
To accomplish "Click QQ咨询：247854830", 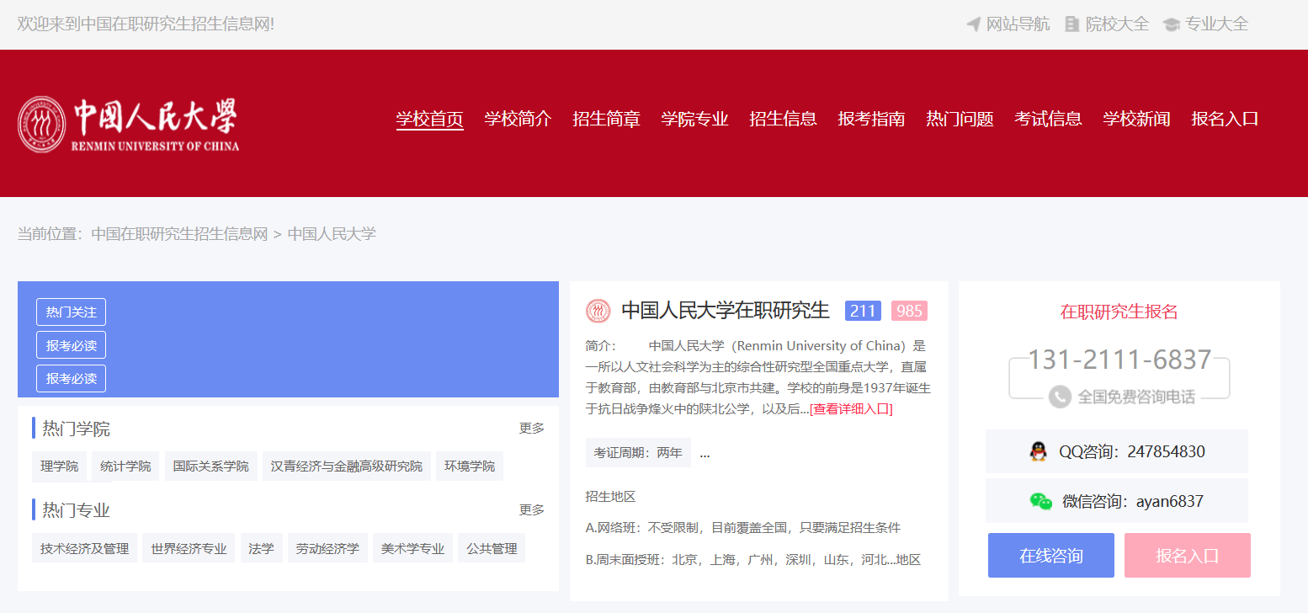I will click(x=1117, y=451).
